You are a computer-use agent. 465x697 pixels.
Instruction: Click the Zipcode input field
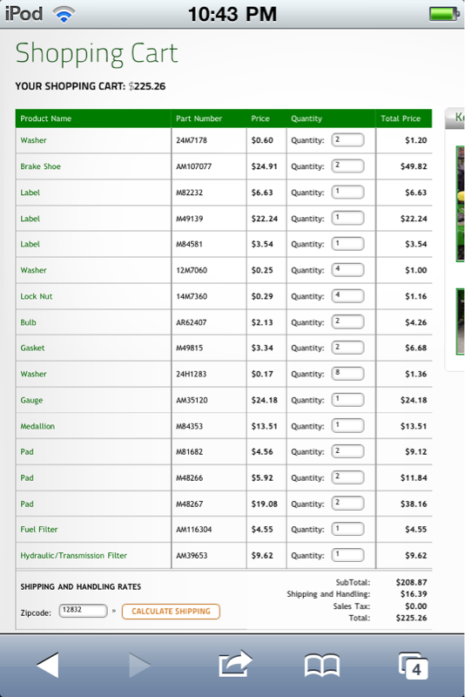point(83,611)
